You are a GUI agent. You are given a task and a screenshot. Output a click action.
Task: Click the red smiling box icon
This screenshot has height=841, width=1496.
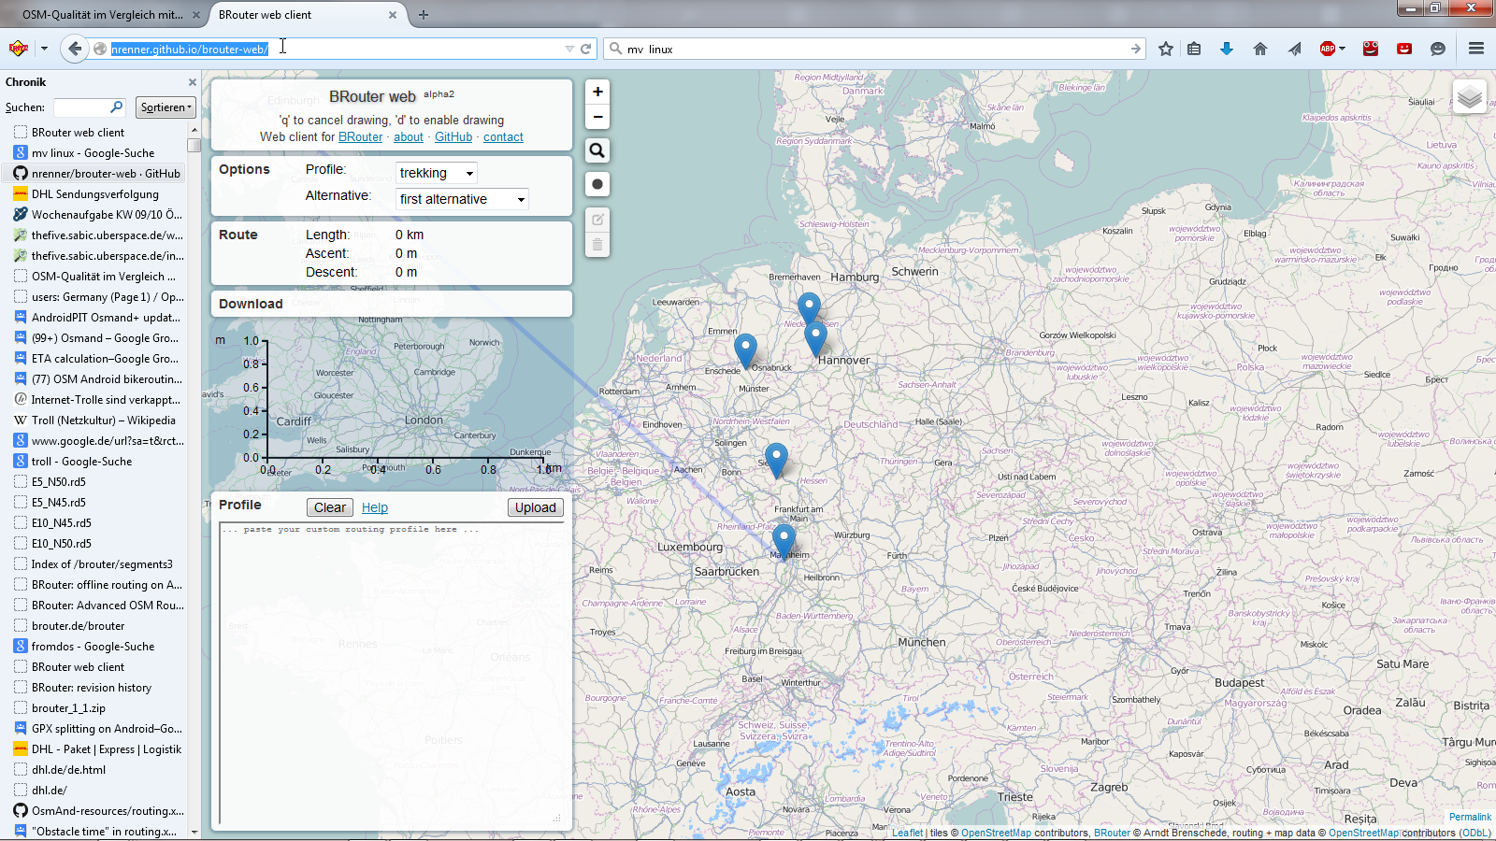1404,49
